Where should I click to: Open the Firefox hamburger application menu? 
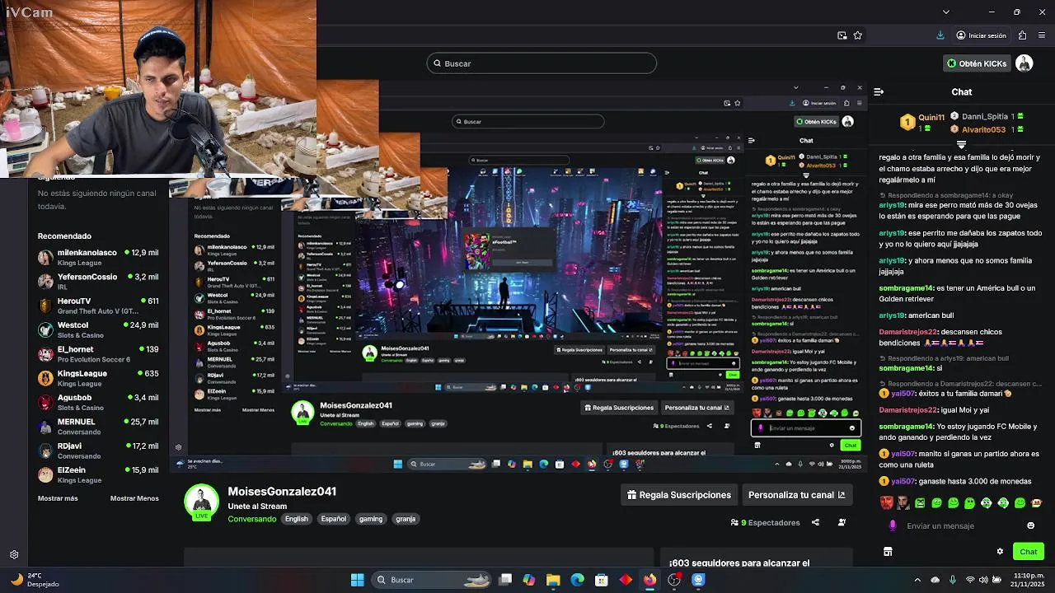[1043, 35]
